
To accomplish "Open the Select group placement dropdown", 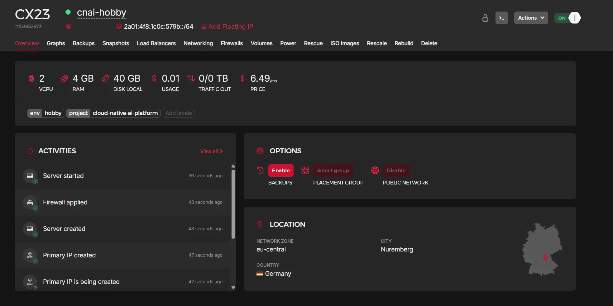I will [333, 170].
